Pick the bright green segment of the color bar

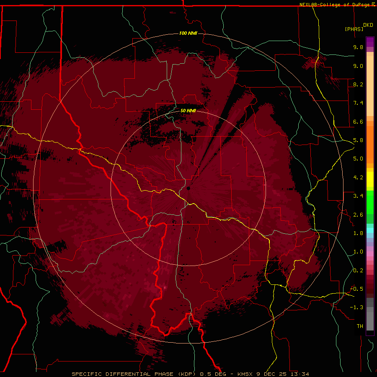pyautogui.click(x=370, y=201)
